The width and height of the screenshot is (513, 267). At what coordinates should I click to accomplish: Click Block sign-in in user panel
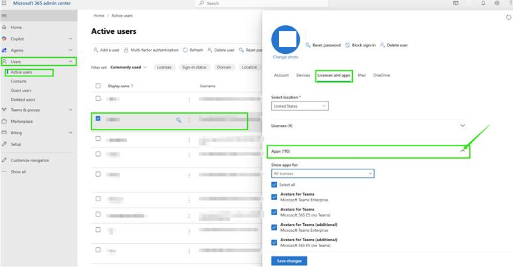pos(361,45)
